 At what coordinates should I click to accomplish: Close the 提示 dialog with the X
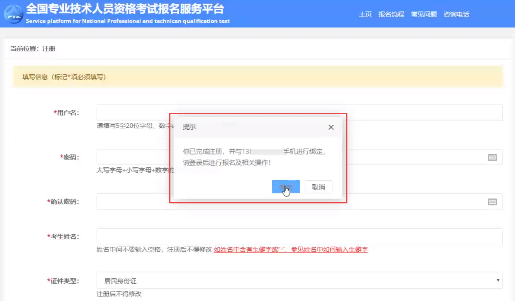coord(331,127)
